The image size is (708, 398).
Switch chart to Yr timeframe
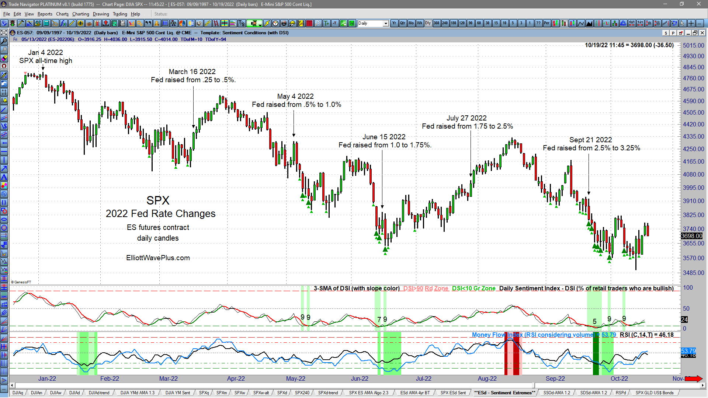coord(394,23)
